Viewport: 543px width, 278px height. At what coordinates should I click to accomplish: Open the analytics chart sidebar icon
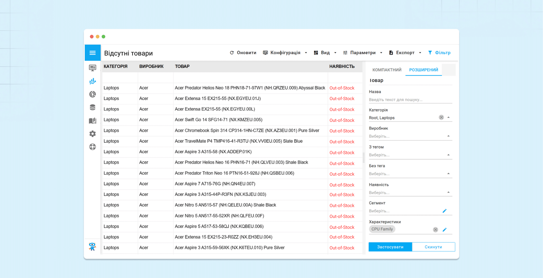pos(93,81)
